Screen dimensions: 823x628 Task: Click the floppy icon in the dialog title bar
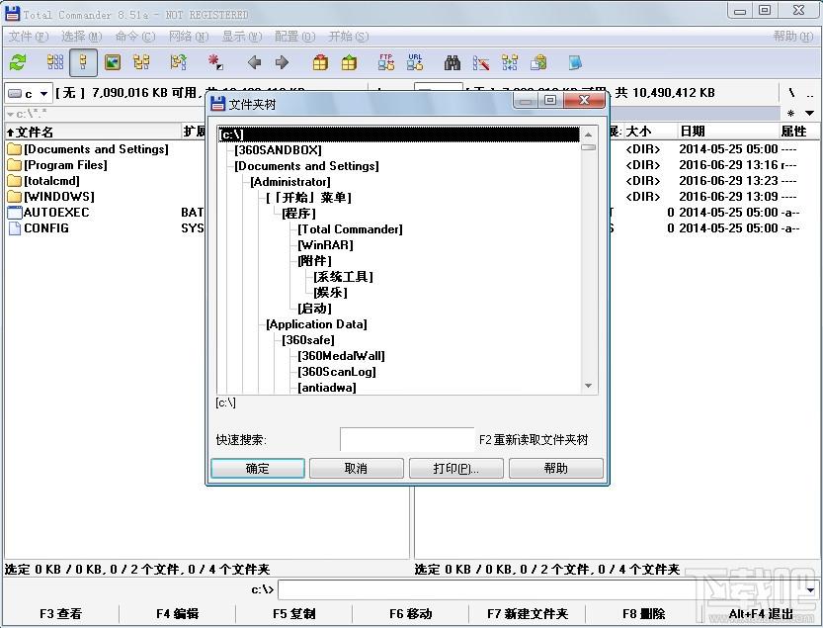(217, 104)
